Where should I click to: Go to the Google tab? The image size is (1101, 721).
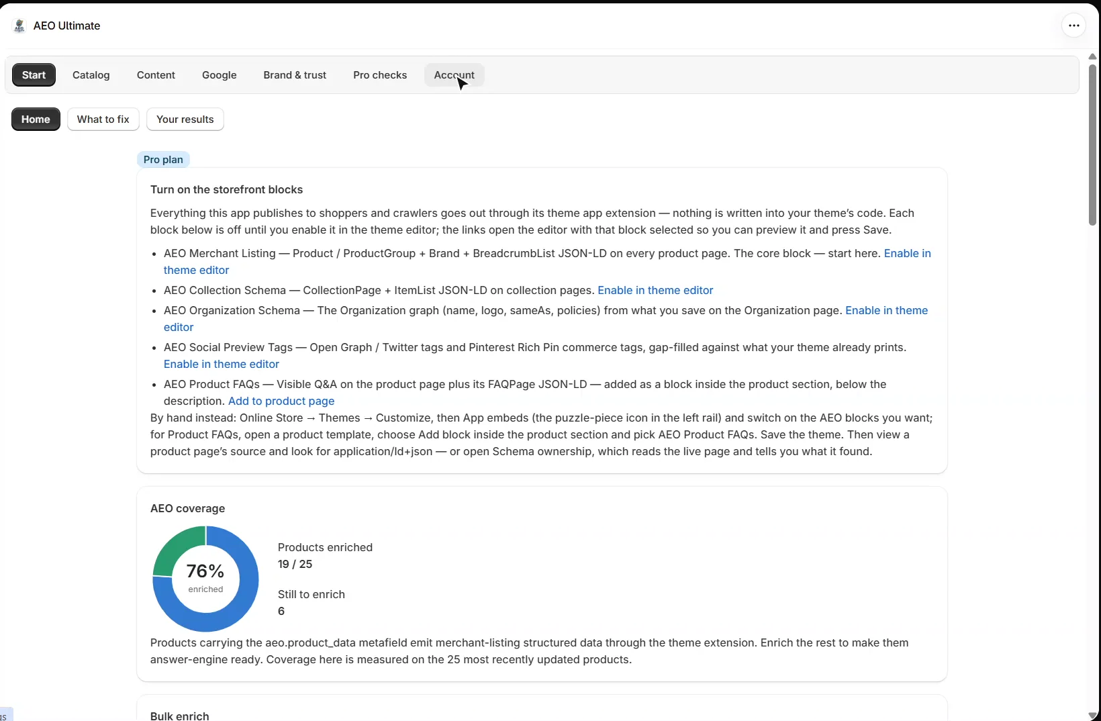pos(220,75)
